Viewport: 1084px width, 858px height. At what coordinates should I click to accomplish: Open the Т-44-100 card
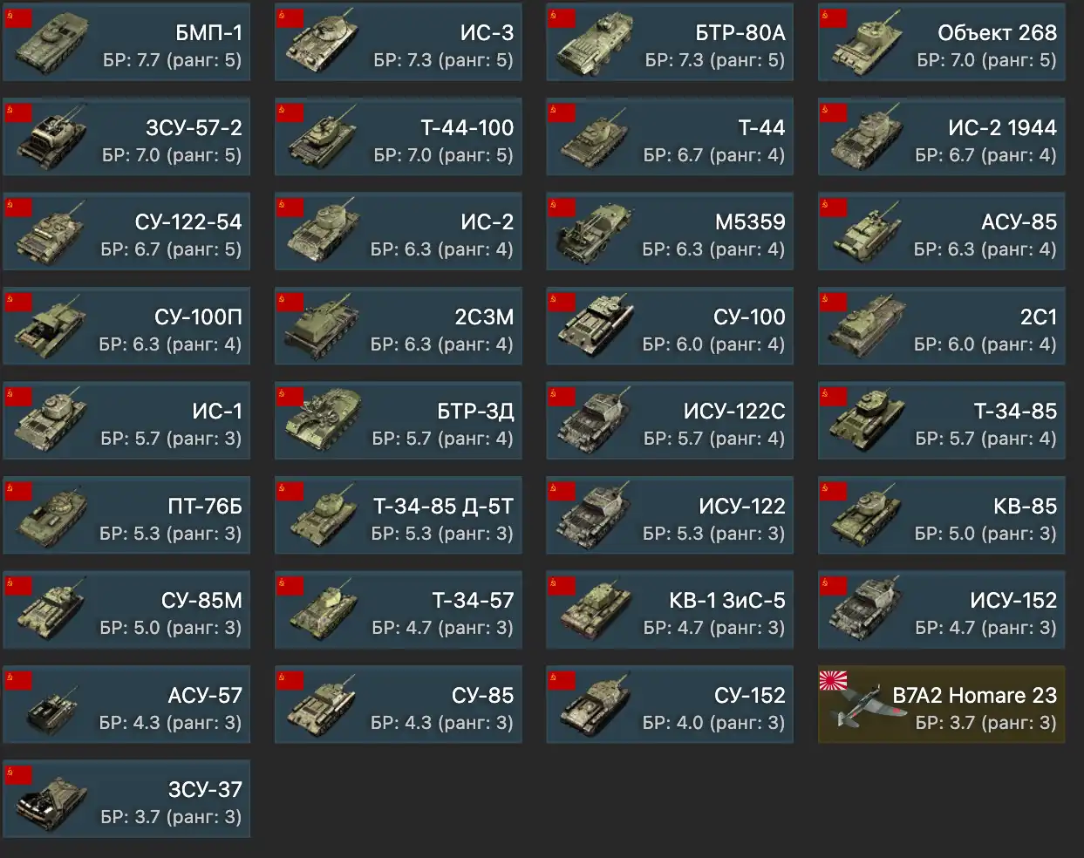[x=399, y=137]
